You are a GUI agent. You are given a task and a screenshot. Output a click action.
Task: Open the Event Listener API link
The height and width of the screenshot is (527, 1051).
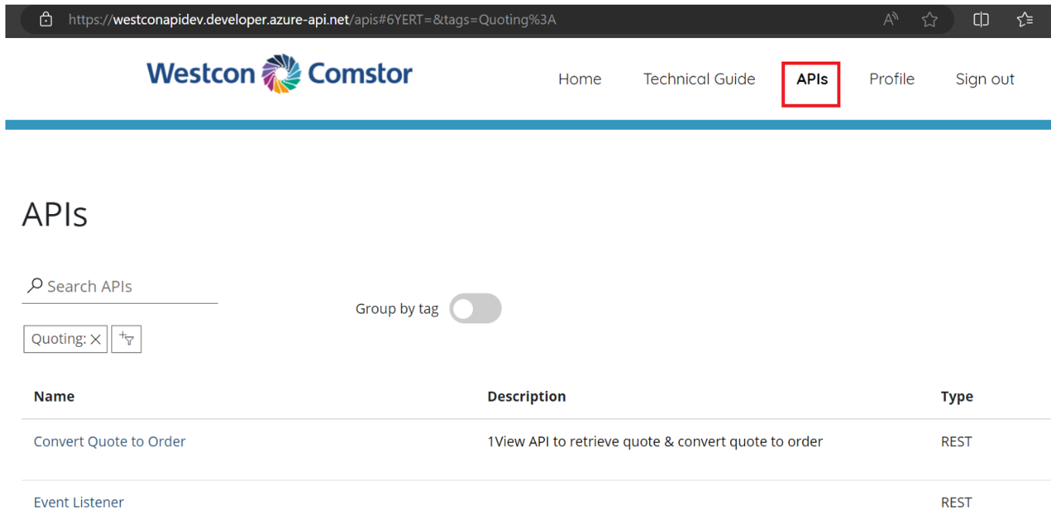[x=79, y=502]
